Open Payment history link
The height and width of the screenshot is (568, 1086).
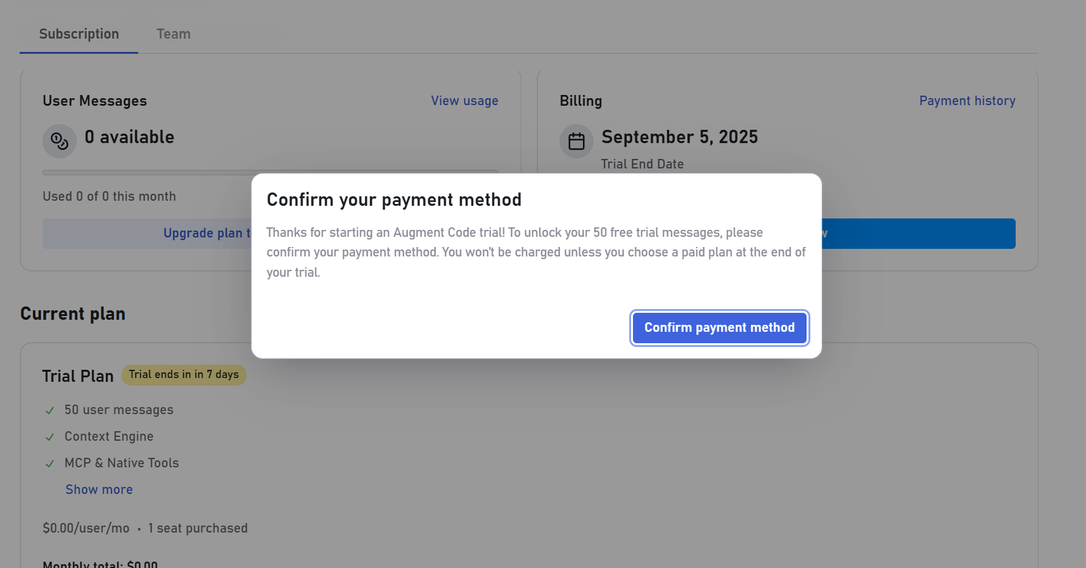(x=967, y=101)
